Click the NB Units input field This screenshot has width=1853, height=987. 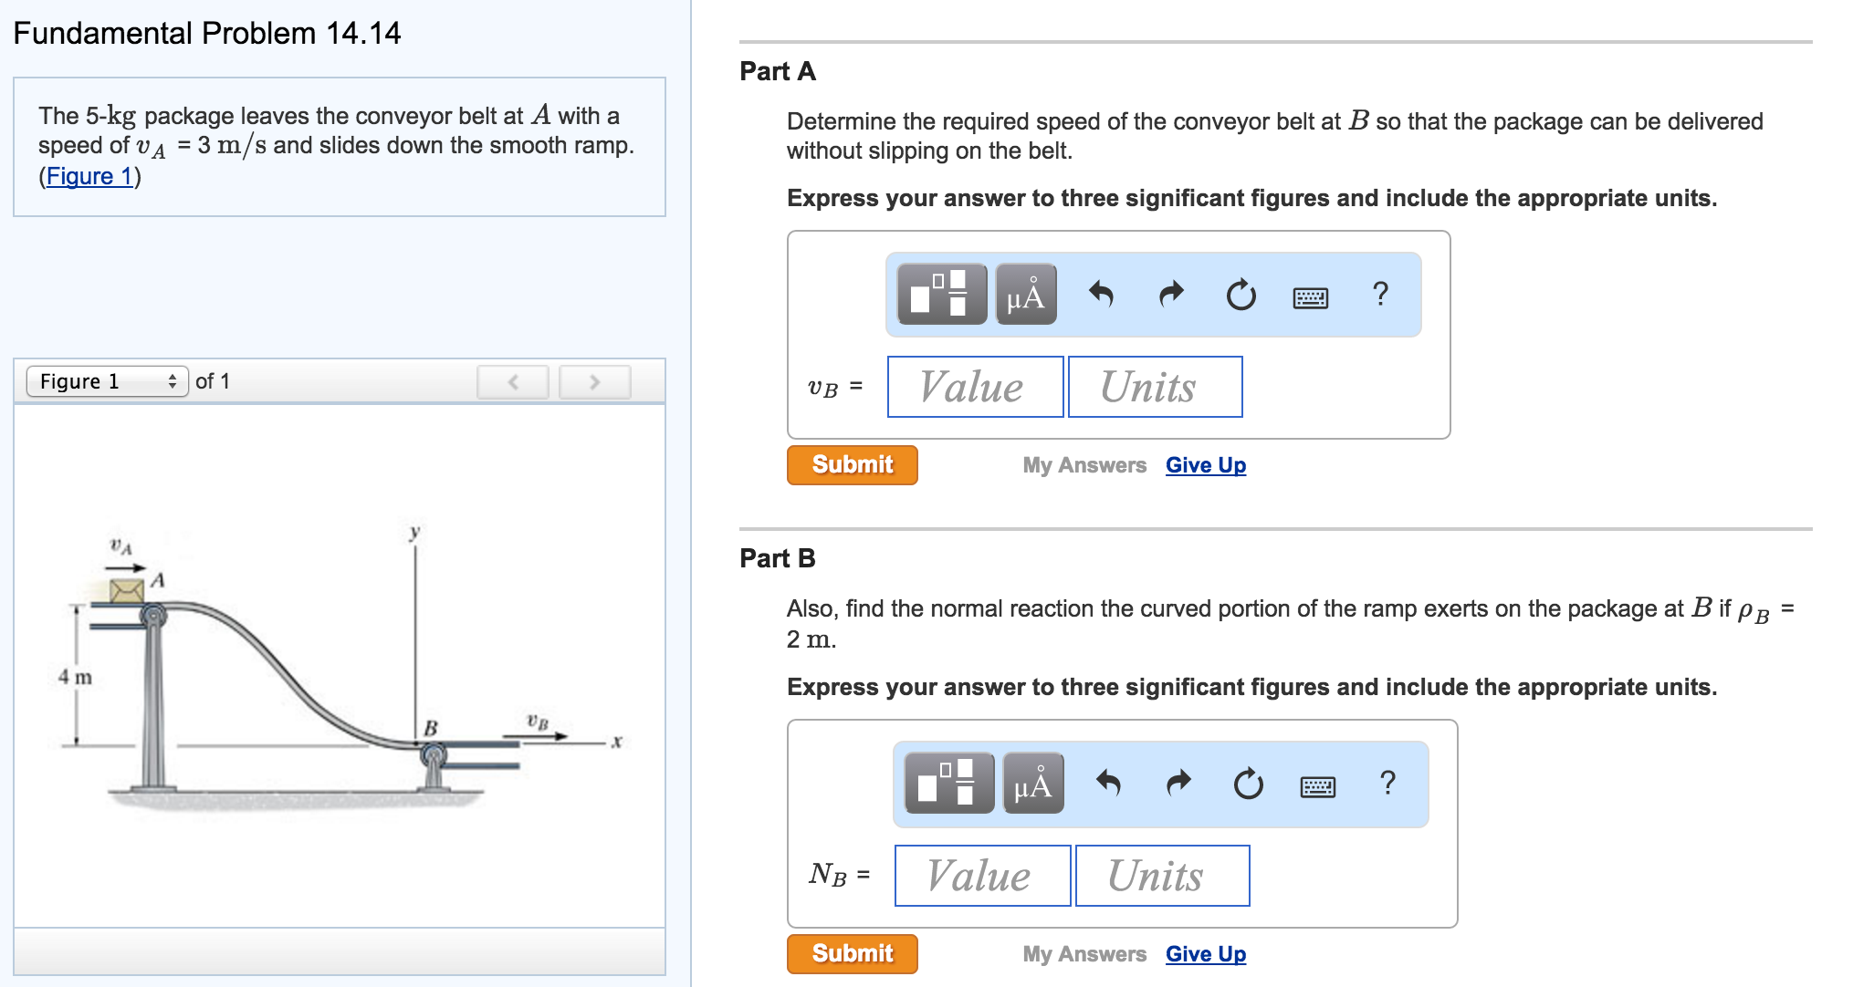[x=1162, y=876]
